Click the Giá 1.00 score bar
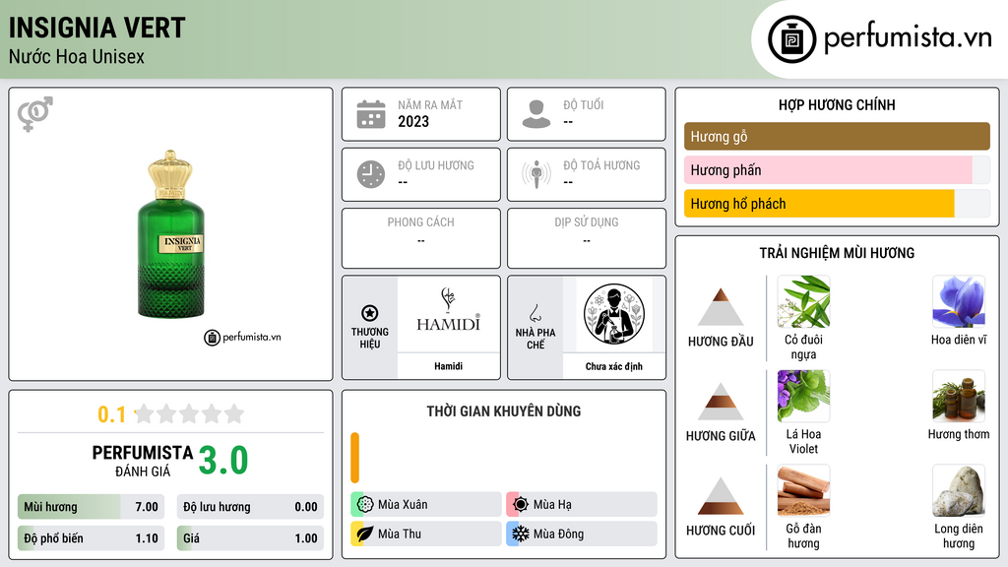Viewport: 1008px width, 567px height. pyautogui.click(x=250, y=538)
